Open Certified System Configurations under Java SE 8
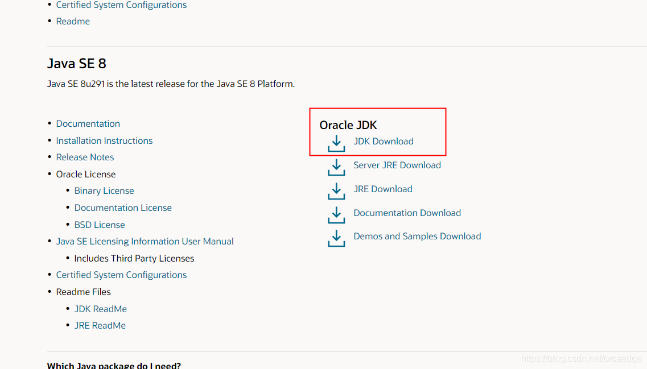Screen dimensions: 647x369 pos(121,275)
